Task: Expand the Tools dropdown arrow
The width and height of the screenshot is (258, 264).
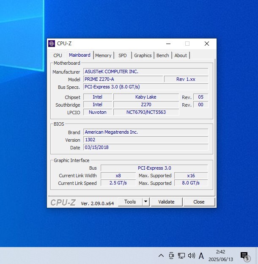Action: coord(146,202)
